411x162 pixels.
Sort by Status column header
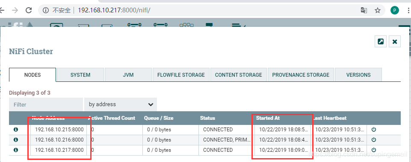207,118
